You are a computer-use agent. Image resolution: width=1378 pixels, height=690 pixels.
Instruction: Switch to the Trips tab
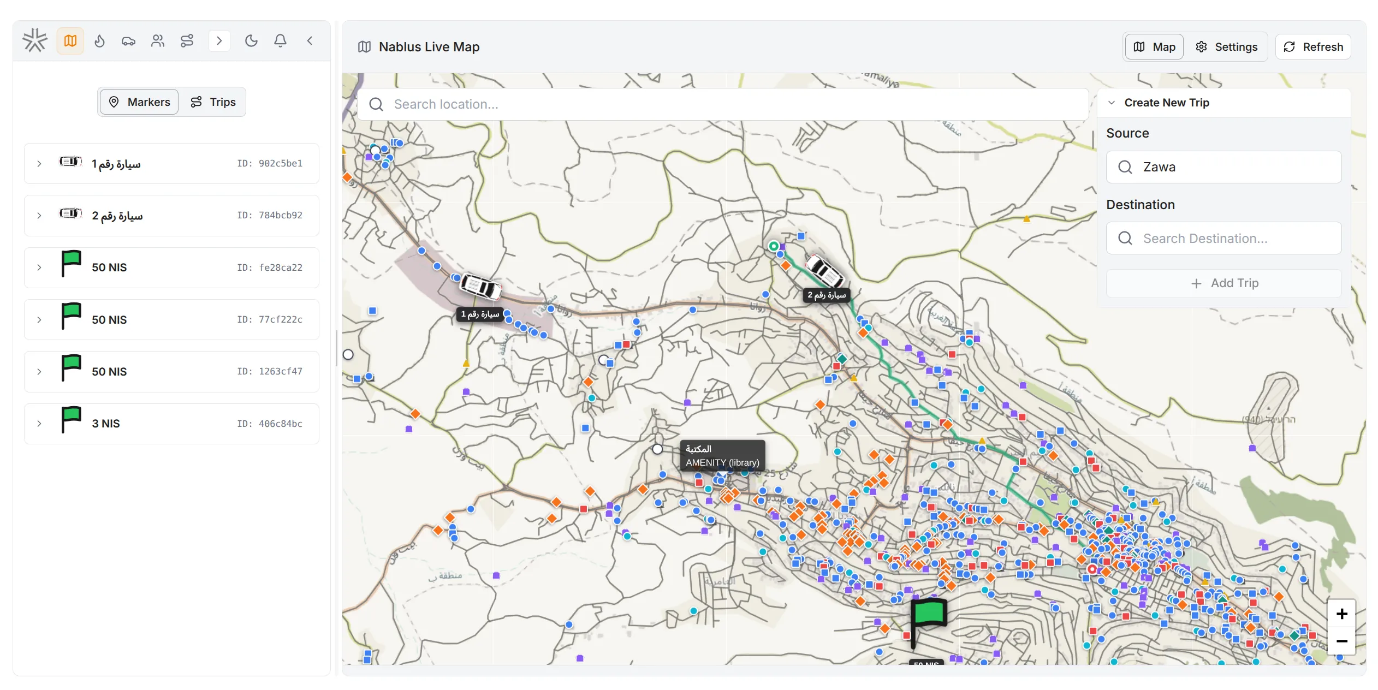coord(213,102)
